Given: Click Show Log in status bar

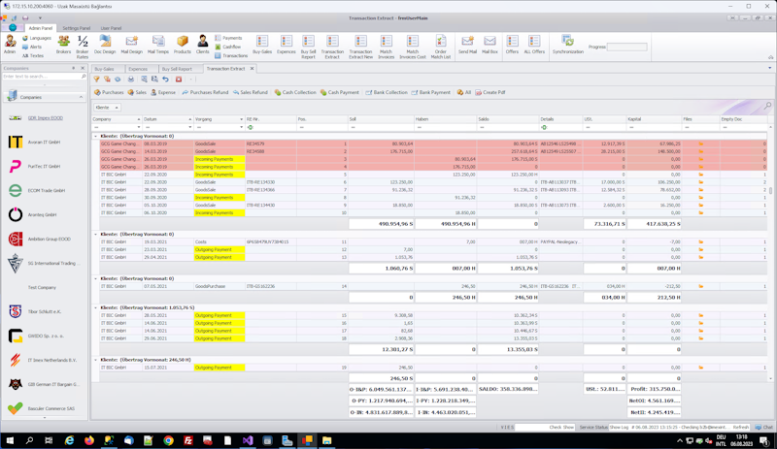Looking at the screenshot, I should [619, 427].
